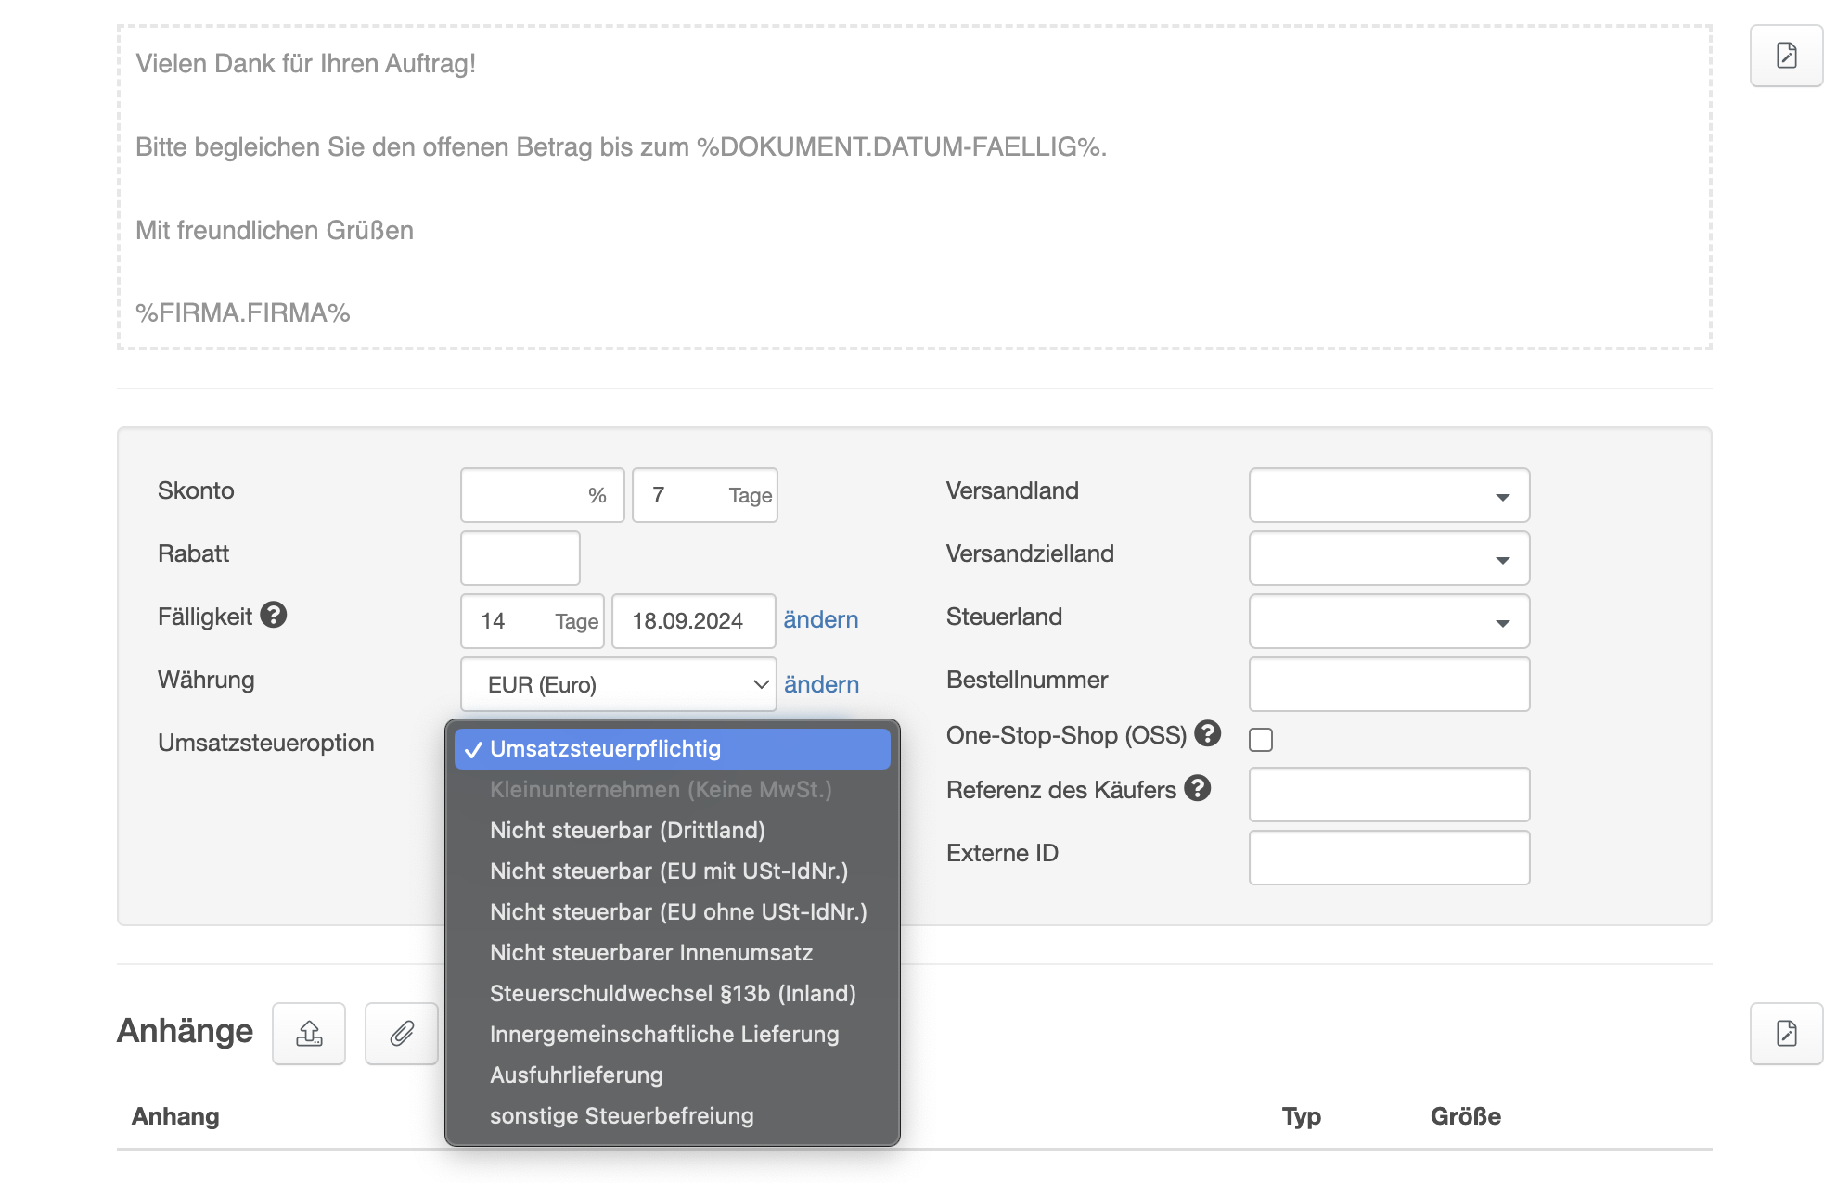This screenshot has height=1183, width=1837.
Task: Click into the Bestellnummer field
Action: [1389, 684]
